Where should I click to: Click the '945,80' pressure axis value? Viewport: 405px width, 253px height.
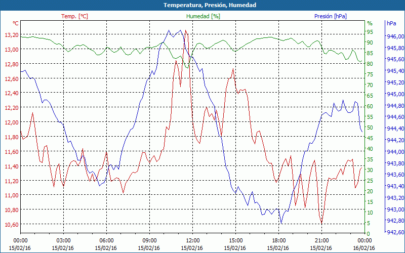pos(395,48)
